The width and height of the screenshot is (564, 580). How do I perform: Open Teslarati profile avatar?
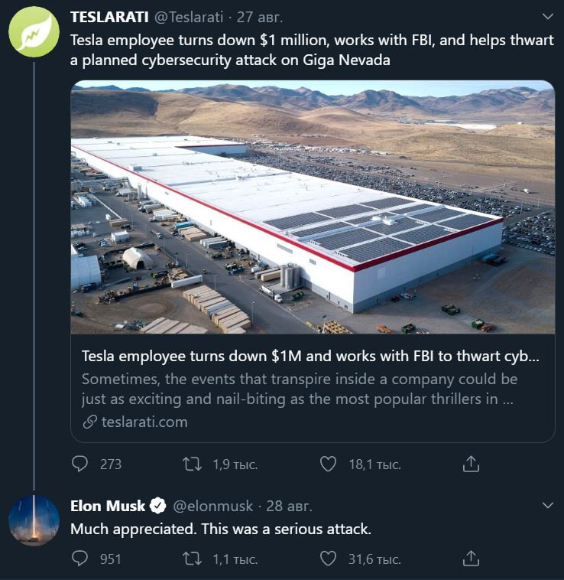point(34,32)
